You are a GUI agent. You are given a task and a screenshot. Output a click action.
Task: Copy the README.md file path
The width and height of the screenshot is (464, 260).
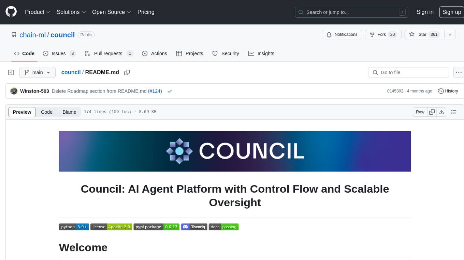pyautogui.click(x=127, y=72)
